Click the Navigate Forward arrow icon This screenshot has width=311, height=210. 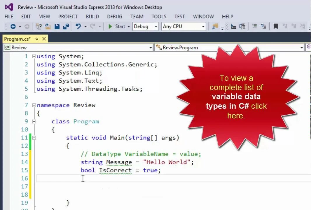pos(27,26)
